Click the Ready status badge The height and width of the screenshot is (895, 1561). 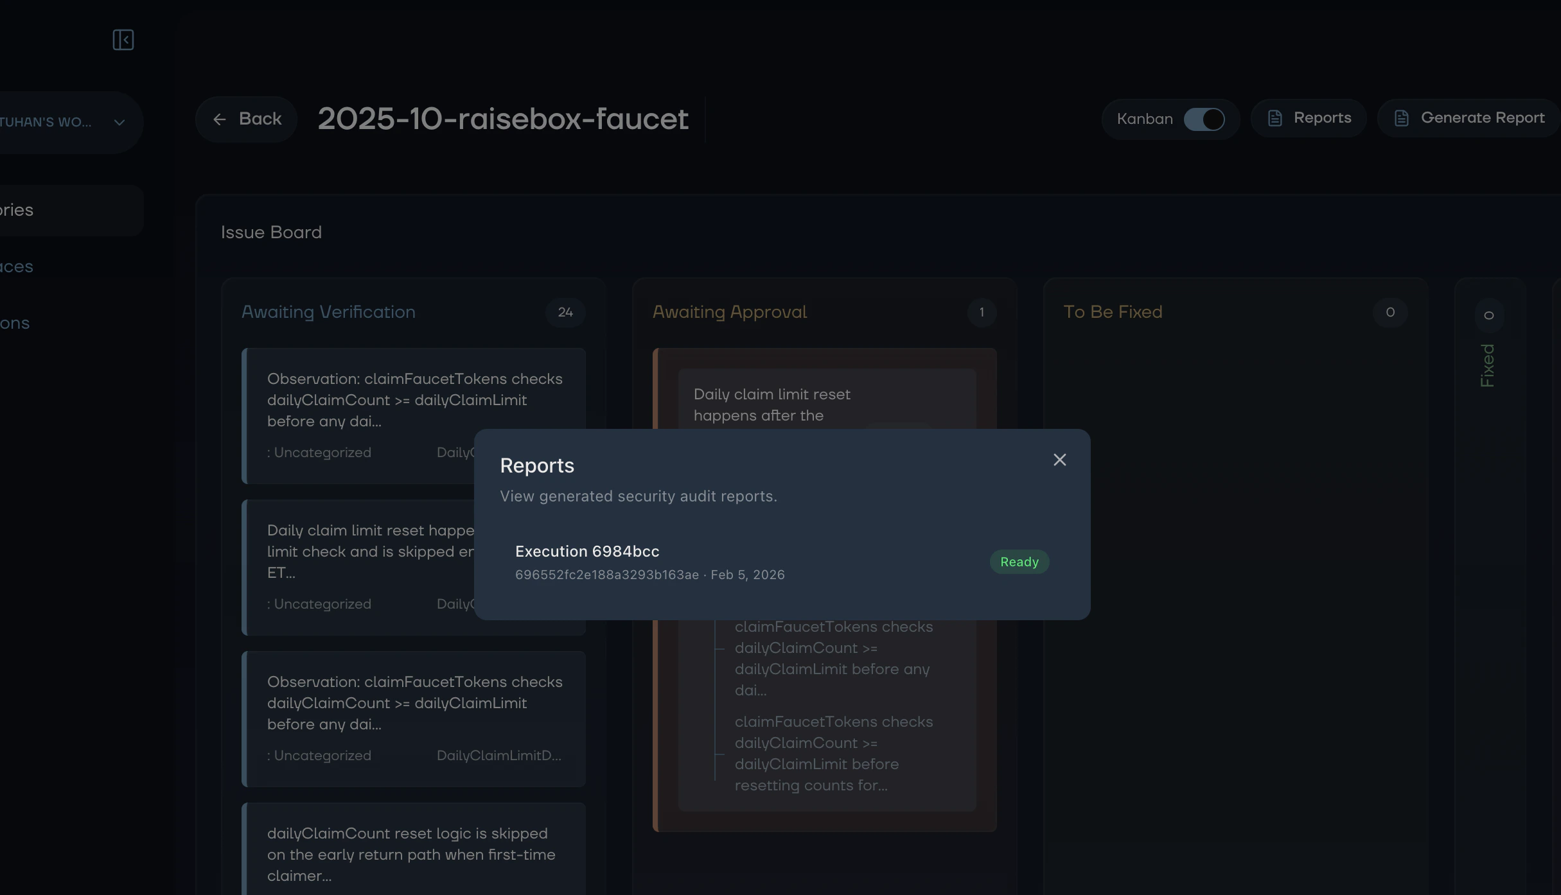pyautogui.click(x=1019, y=562)
